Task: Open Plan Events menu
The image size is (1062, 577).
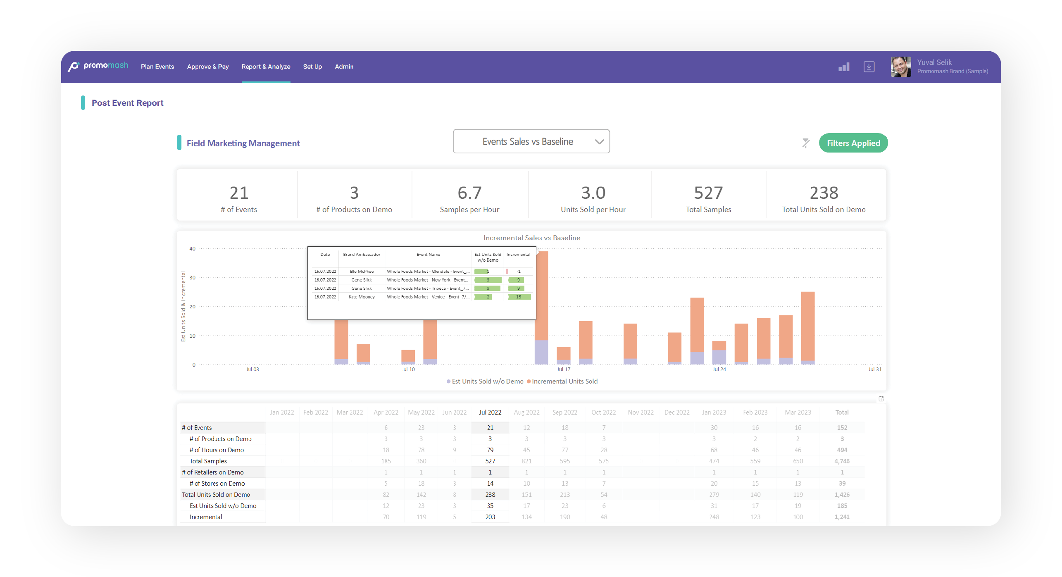Action: click(157, 67)
